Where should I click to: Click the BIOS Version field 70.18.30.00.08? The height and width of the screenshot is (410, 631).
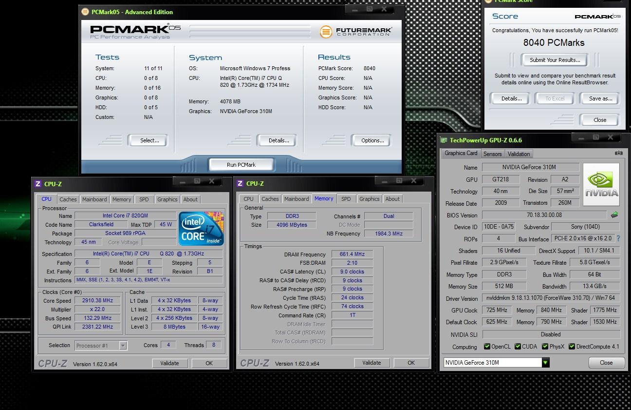coord(544,215)
